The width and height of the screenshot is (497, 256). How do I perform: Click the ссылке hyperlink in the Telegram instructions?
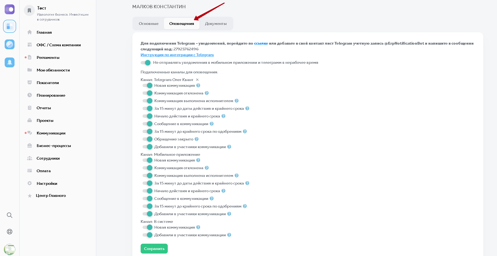coord(261,43)
